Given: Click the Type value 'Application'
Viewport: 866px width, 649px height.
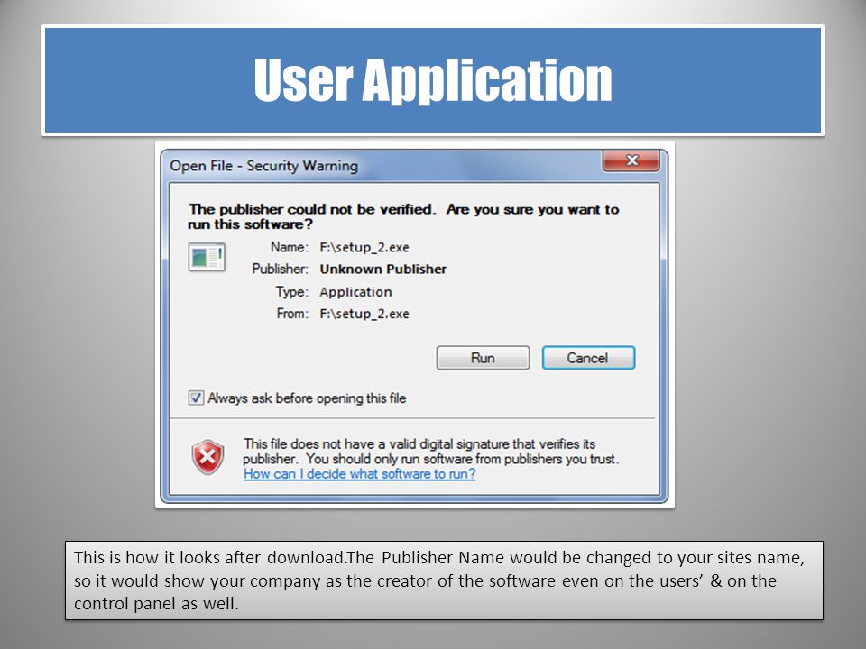Looking at the screenshot, I should [x=355, y=291].
